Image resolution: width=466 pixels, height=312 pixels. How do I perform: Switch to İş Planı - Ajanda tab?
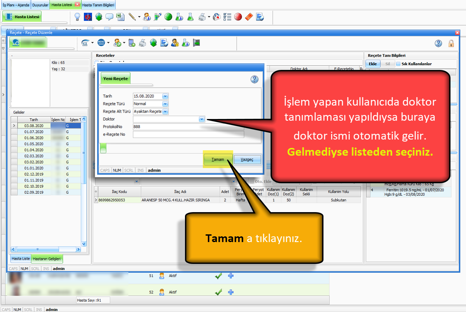(16, 5)
